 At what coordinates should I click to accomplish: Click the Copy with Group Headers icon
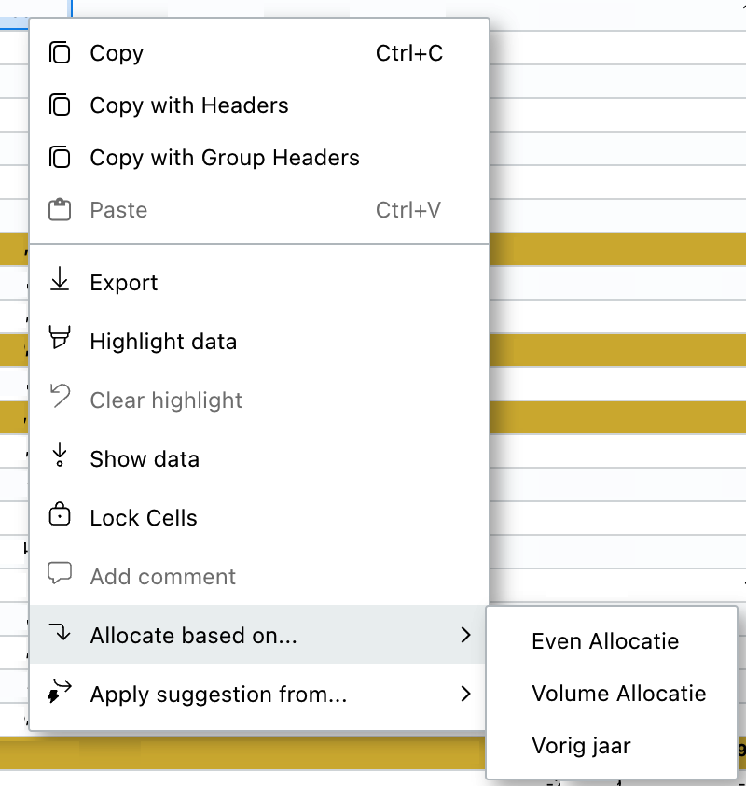point(60,157)
